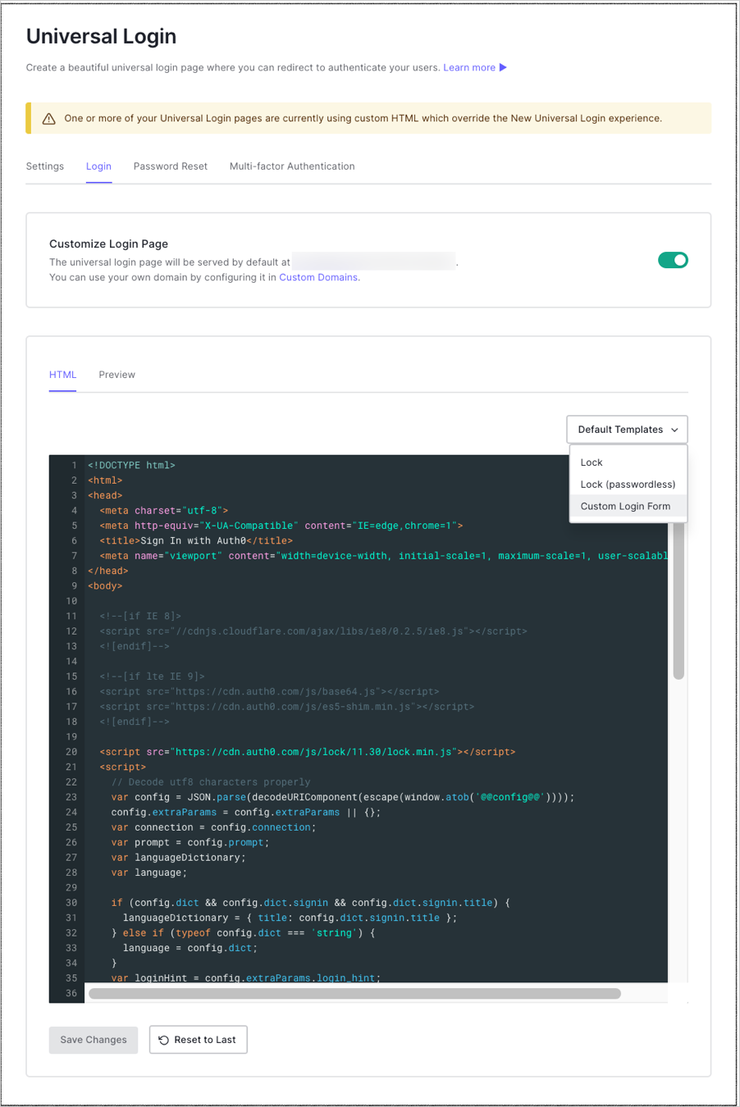The width and height of the screenshot is (740, 1107).
Task: Switch to the Preview tab
Action: (x=116, y=375)
